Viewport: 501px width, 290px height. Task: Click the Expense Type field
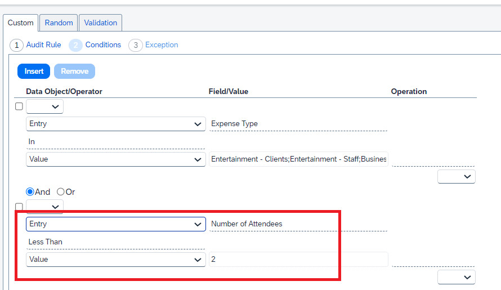298,124
